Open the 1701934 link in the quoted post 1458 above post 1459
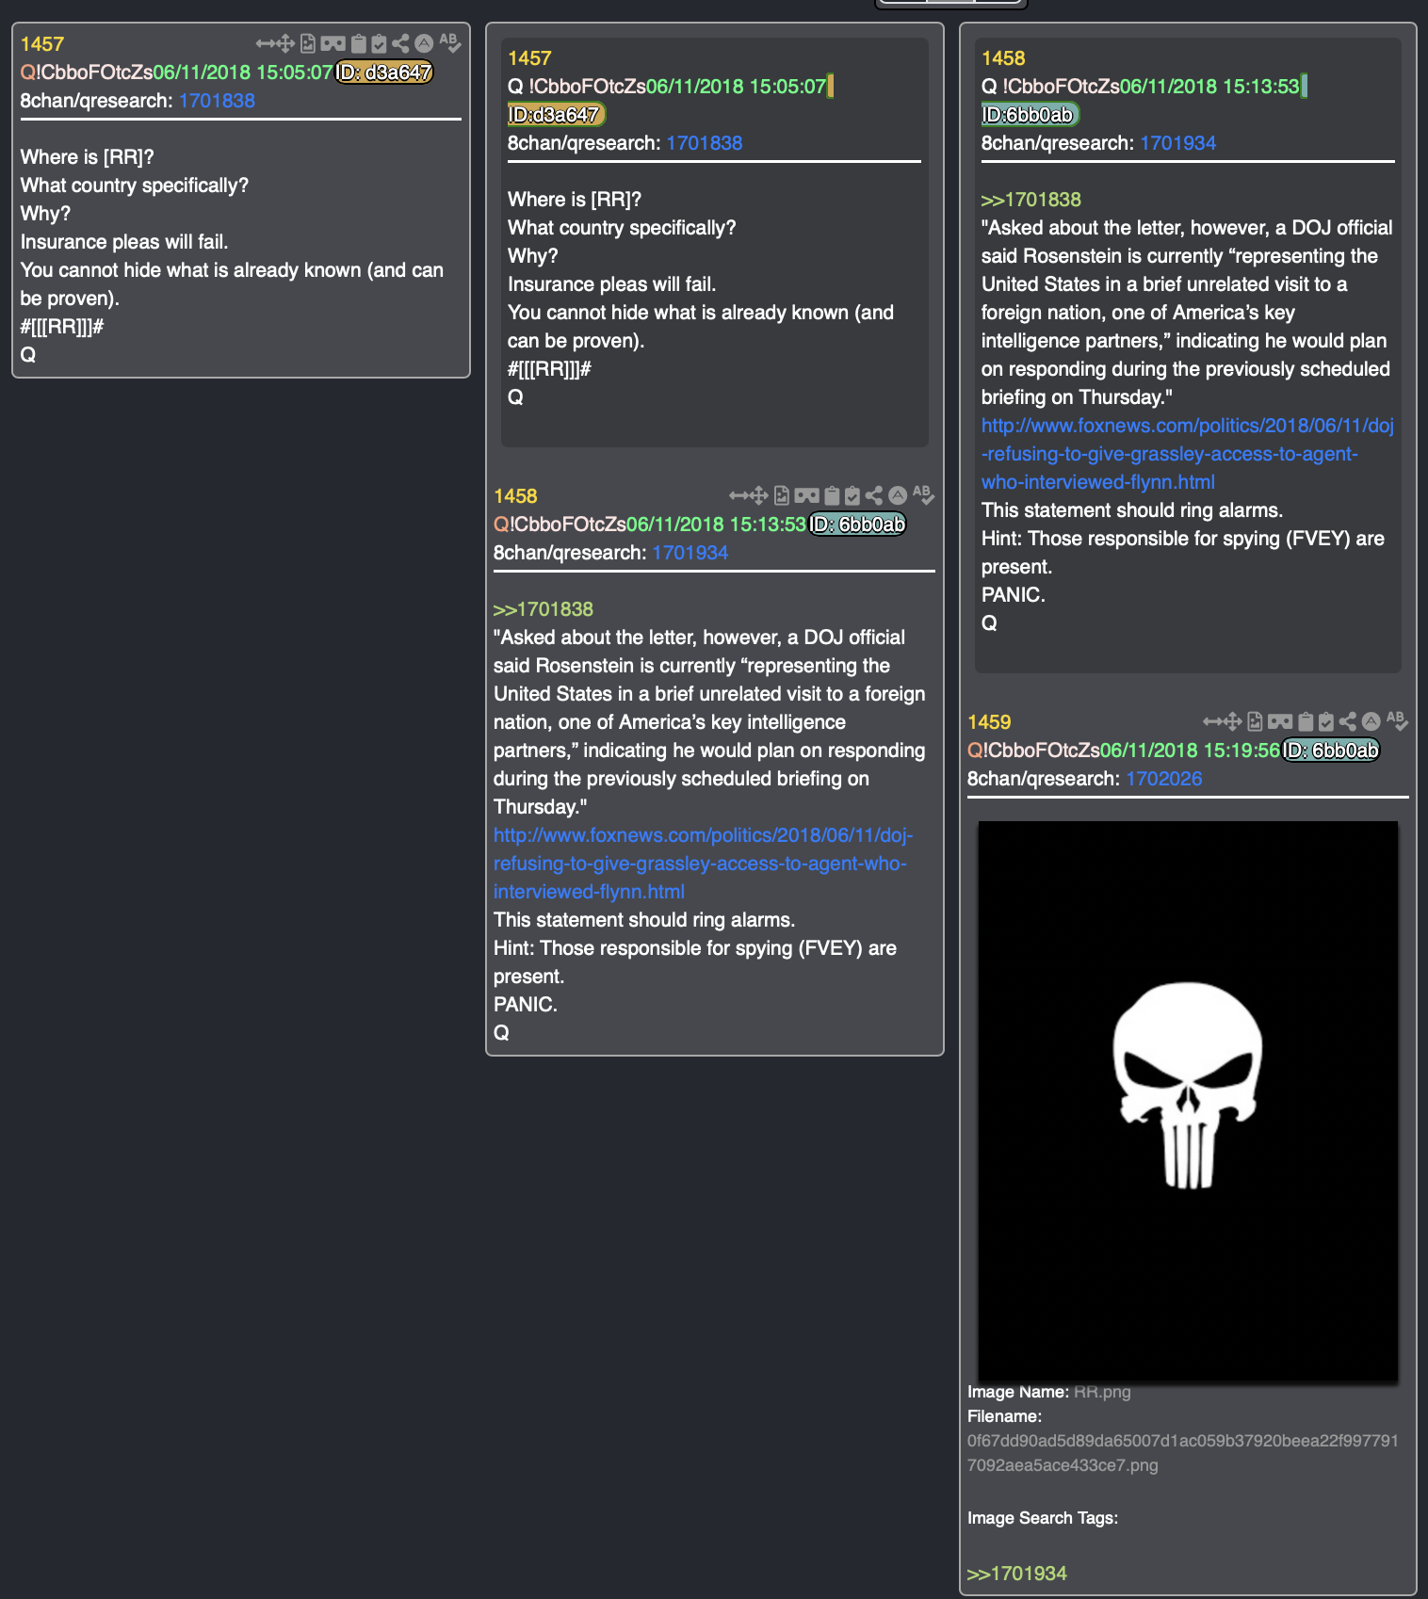The height and width of the screenshot is (1599, 1428). (1177, 143)
